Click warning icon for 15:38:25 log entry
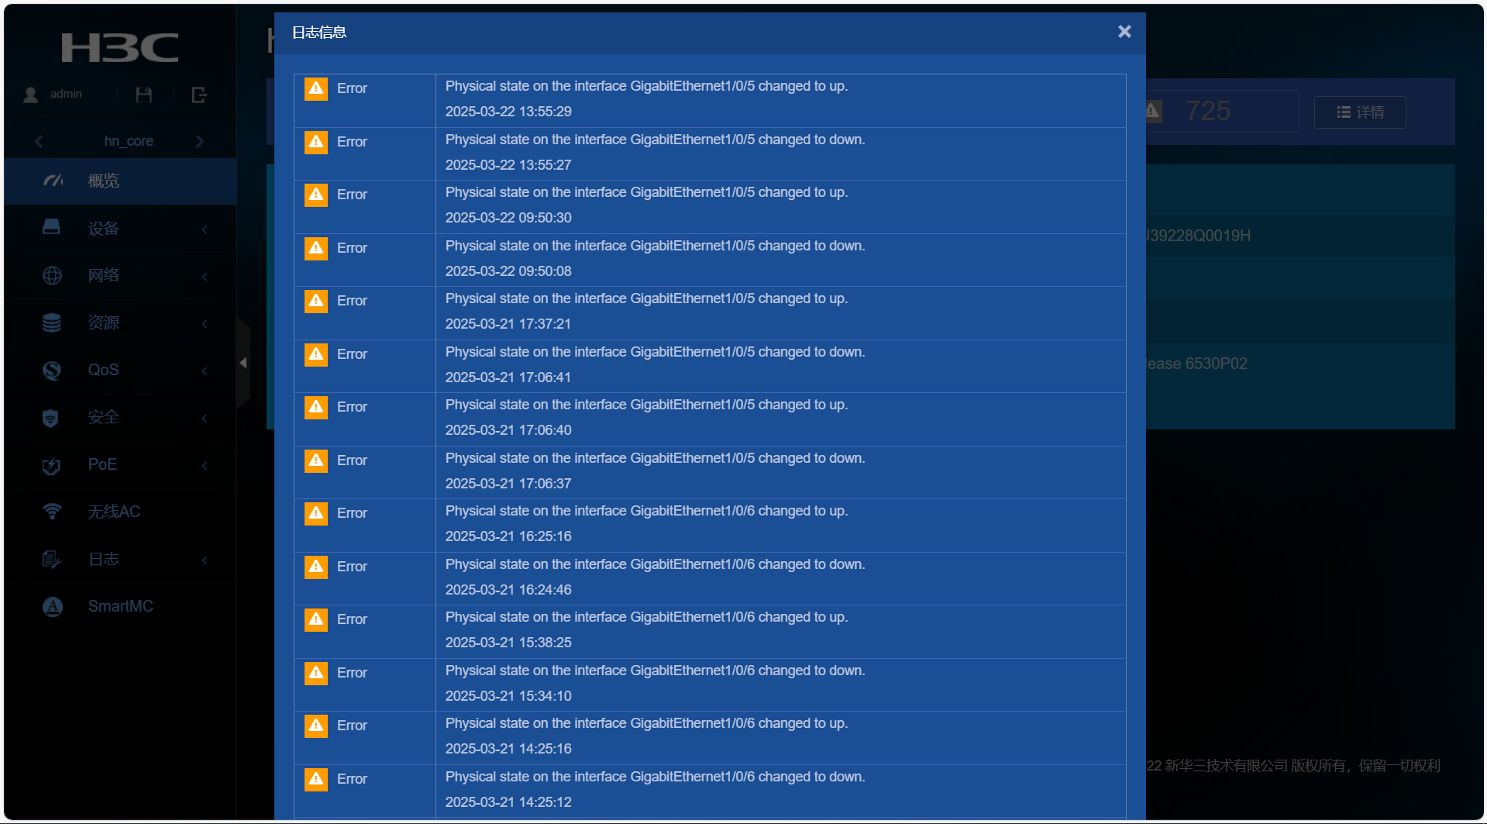This screenshot has height=824, width=1487. click(x=316, y=619)
